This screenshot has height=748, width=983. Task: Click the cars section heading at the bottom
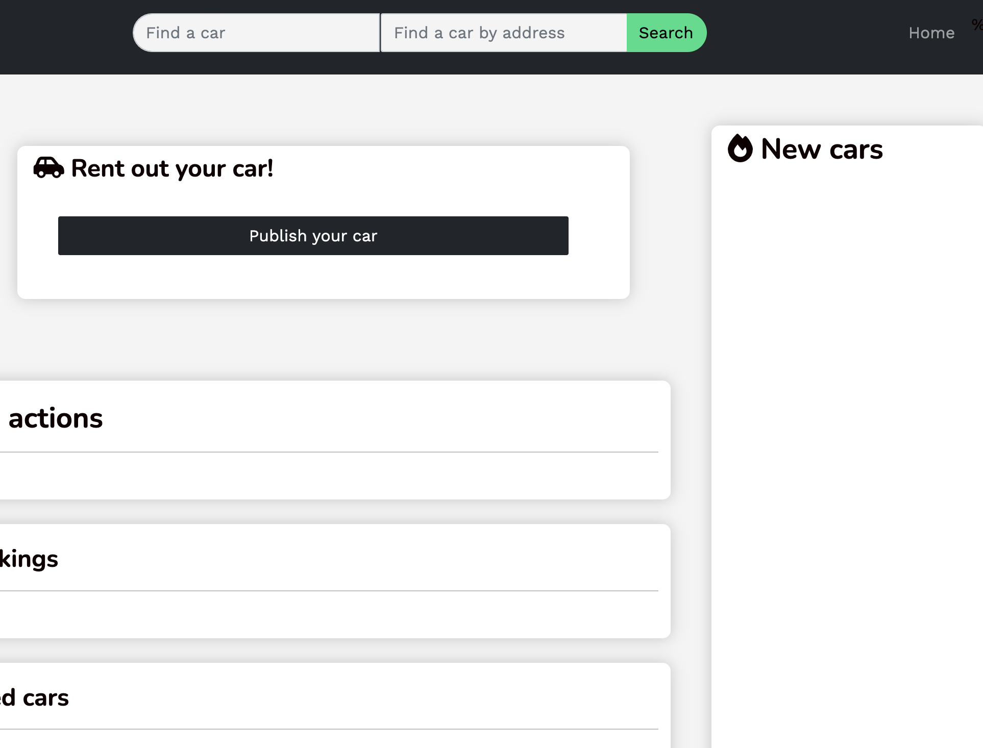click(x=34, y=698)
